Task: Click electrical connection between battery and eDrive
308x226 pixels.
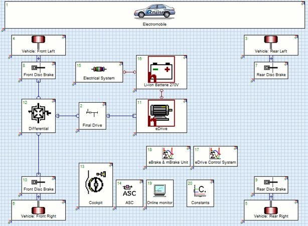Action: (x=162, y=94)
